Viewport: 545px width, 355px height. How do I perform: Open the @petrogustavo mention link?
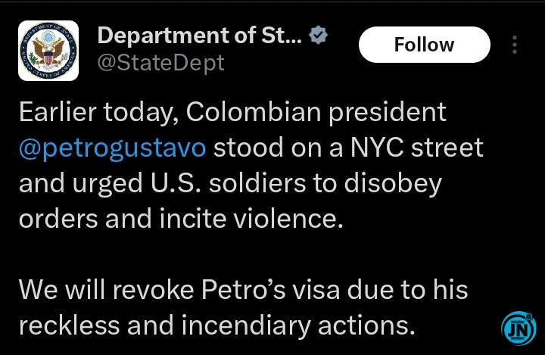[x=112, y=148]
